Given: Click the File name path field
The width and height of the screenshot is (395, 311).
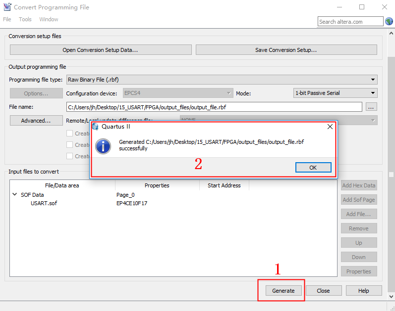Looking at the screenshot, I should [x=214, y=107].
